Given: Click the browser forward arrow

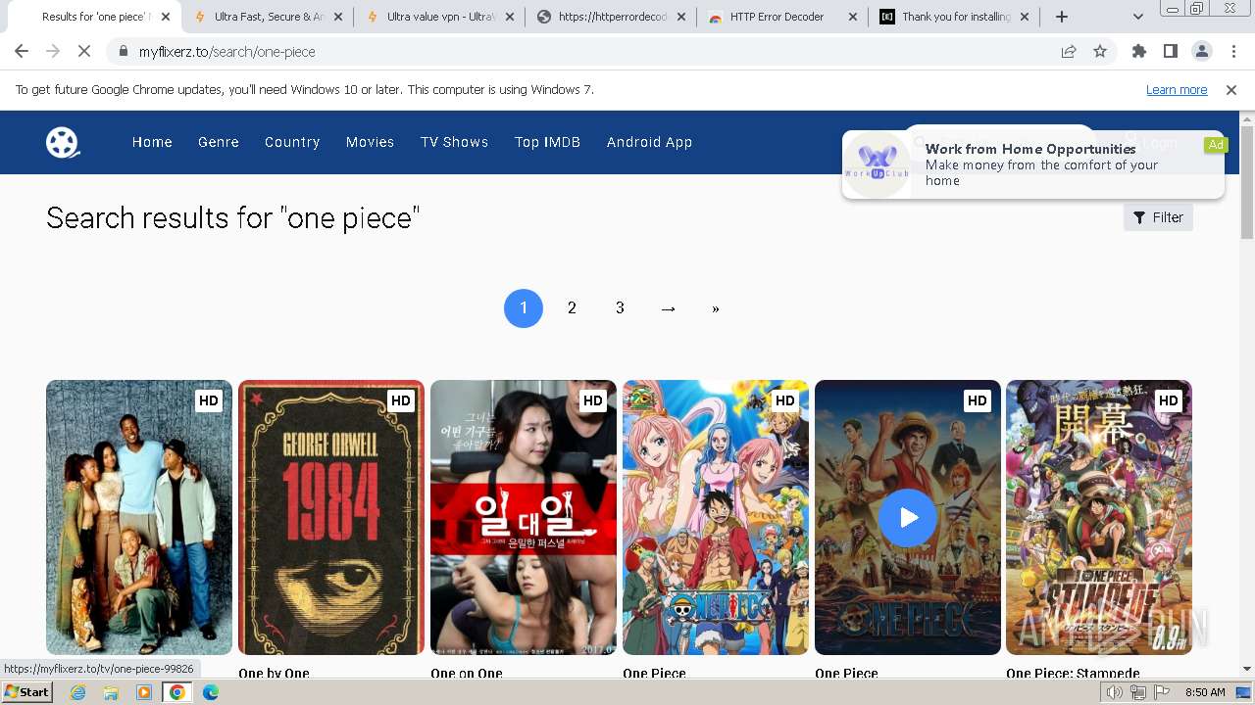Looking at the screenshot, I should tap(53, 52).
